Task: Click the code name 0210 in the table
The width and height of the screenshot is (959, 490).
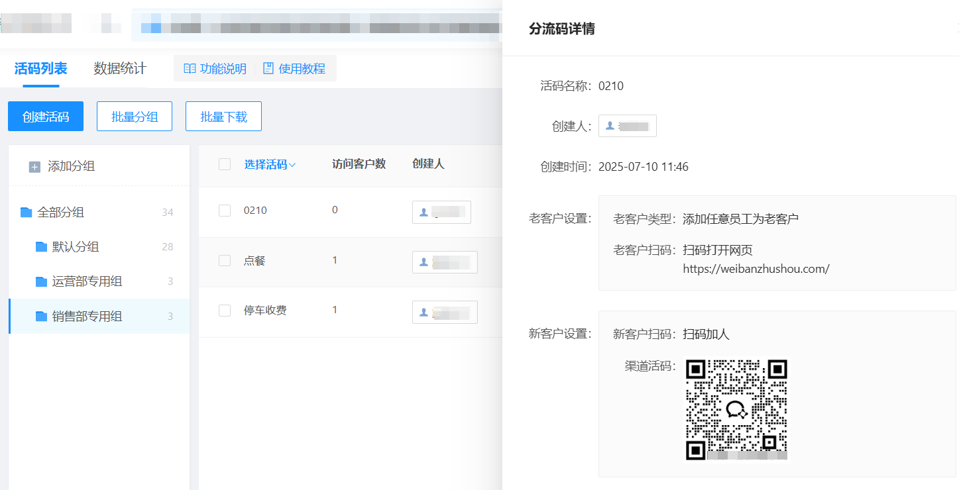Action: click(x=255, y=211)
